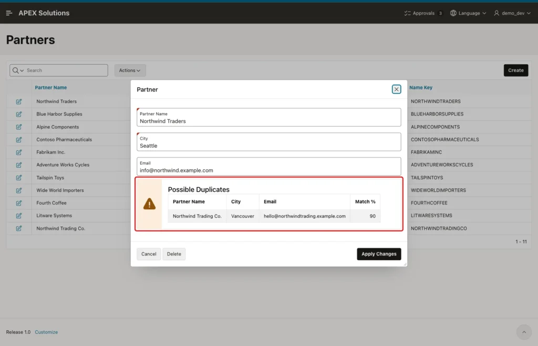The height and width of the screenshot is (346, 538).
Task: Apply Changes to the partner
Action: (379, 254)
